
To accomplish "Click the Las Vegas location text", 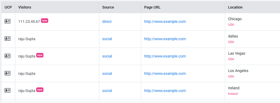I will (237, 54).
